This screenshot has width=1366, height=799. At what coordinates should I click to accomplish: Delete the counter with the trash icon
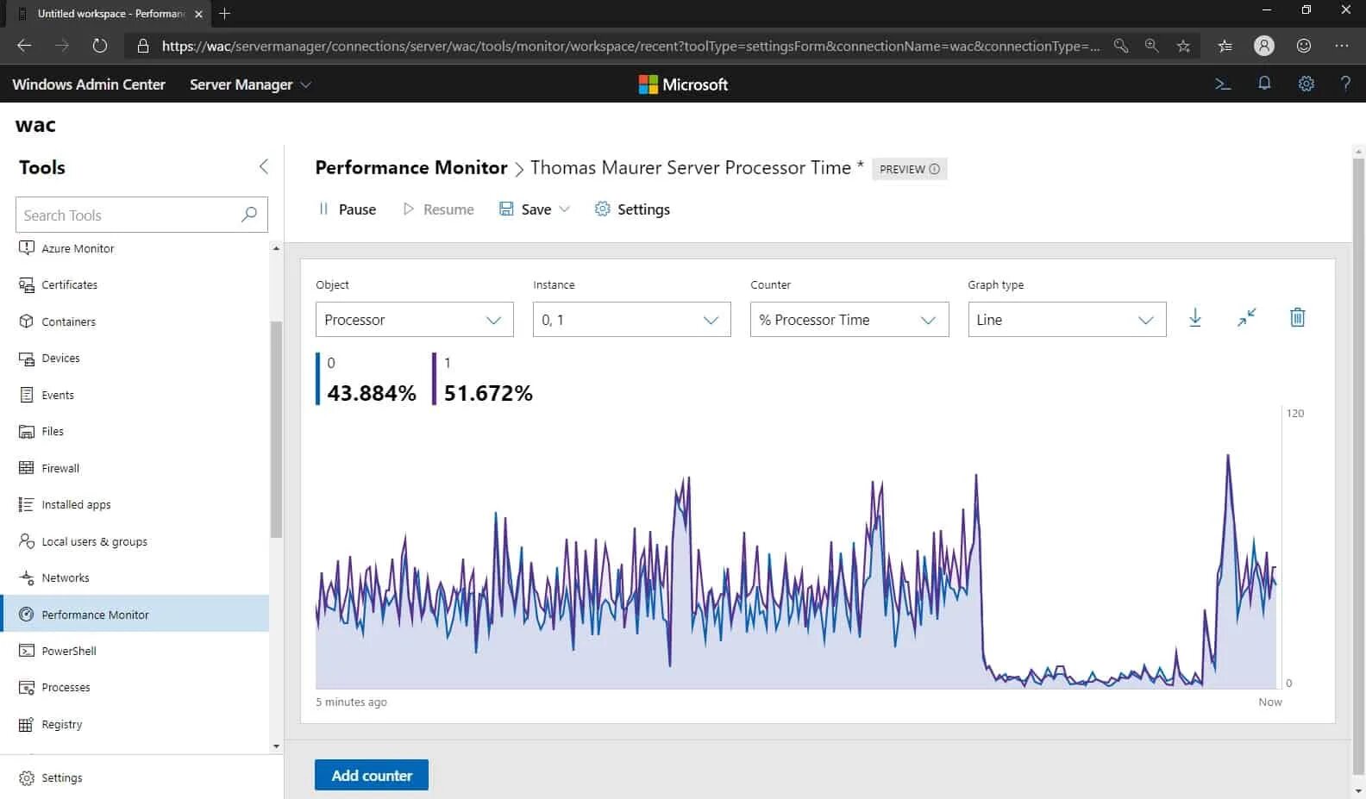pyautogui.click(x=1297, y=318)
